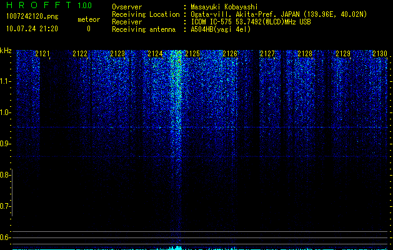Click the 2123 time marker
393x250 pixels.
(x=117, y=54)
